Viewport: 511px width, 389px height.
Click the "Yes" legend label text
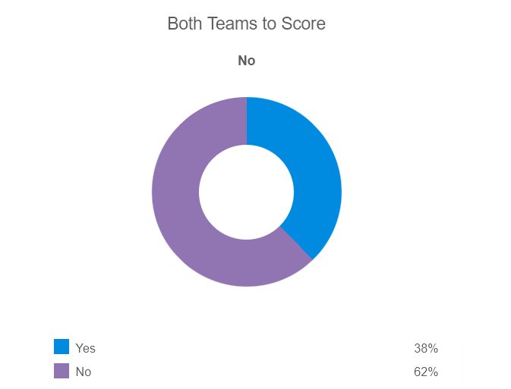pos(86,348)
